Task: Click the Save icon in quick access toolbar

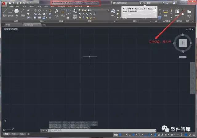Action: pyautogui.click(x=17, y=3)
